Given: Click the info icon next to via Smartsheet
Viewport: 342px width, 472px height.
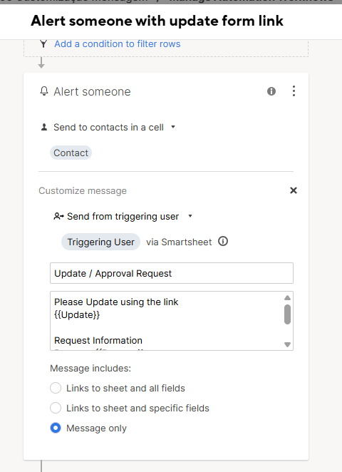Looking at the screenshot, I should 223,242.
